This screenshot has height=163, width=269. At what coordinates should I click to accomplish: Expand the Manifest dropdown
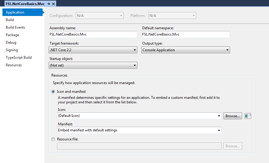point(219,130)
